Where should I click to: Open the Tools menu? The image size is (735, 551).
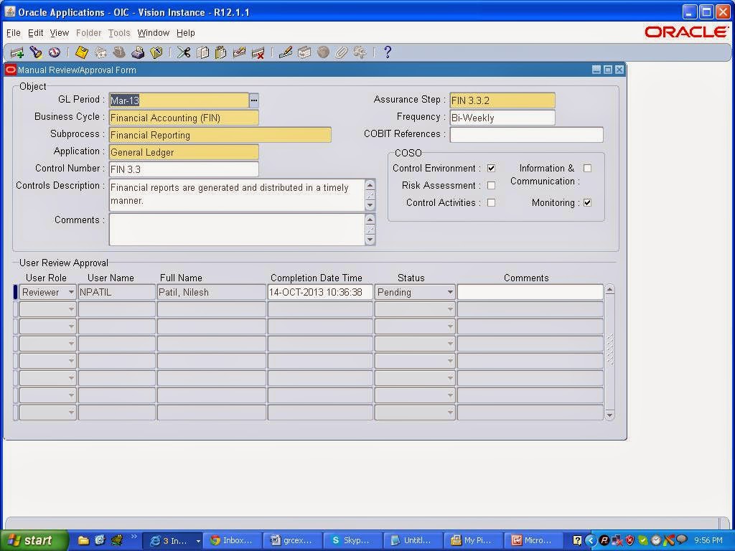(x=119, y=33)
